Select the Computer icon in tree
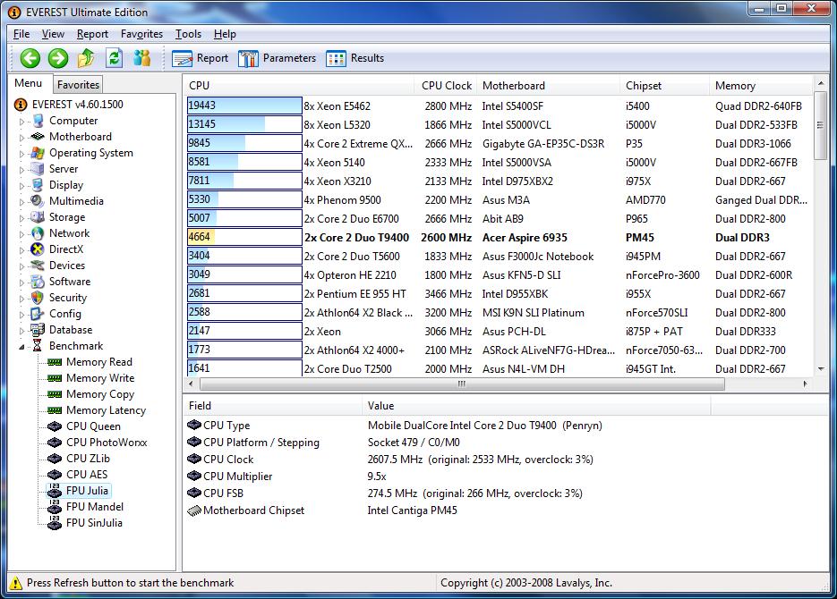The image size is (837, 599). click(x=38, y=121)
